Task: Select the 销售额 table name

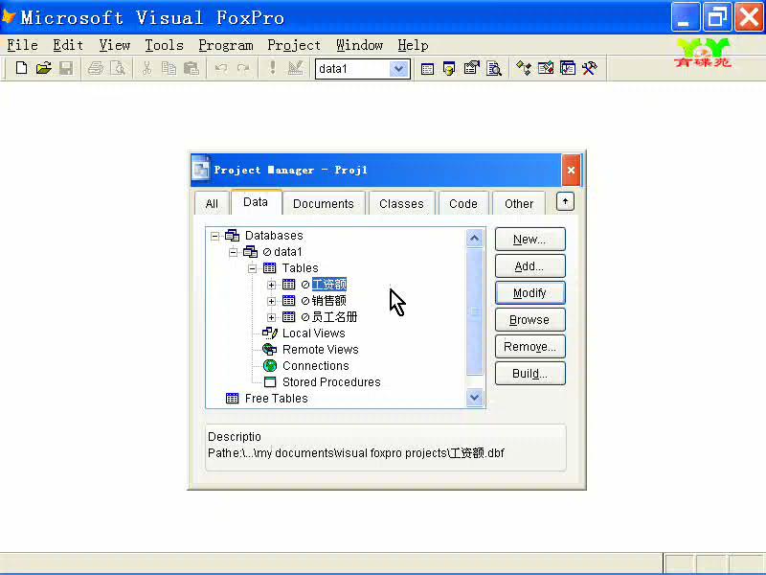Action: 328,301
